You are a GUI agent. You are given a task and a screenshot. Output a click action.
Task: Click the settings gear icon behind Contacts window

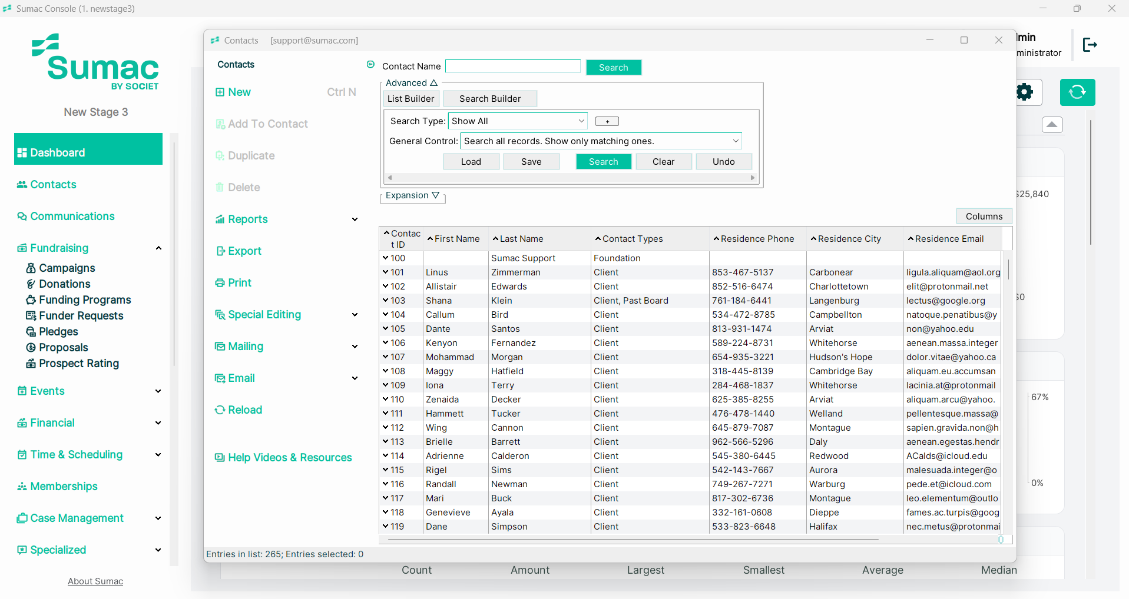tap(1025, 92)
